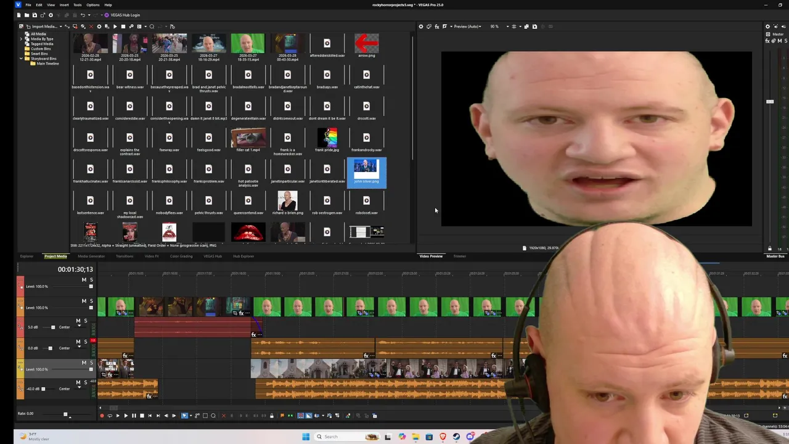Select the Normal Edit tool arrow

pos(184,416)
